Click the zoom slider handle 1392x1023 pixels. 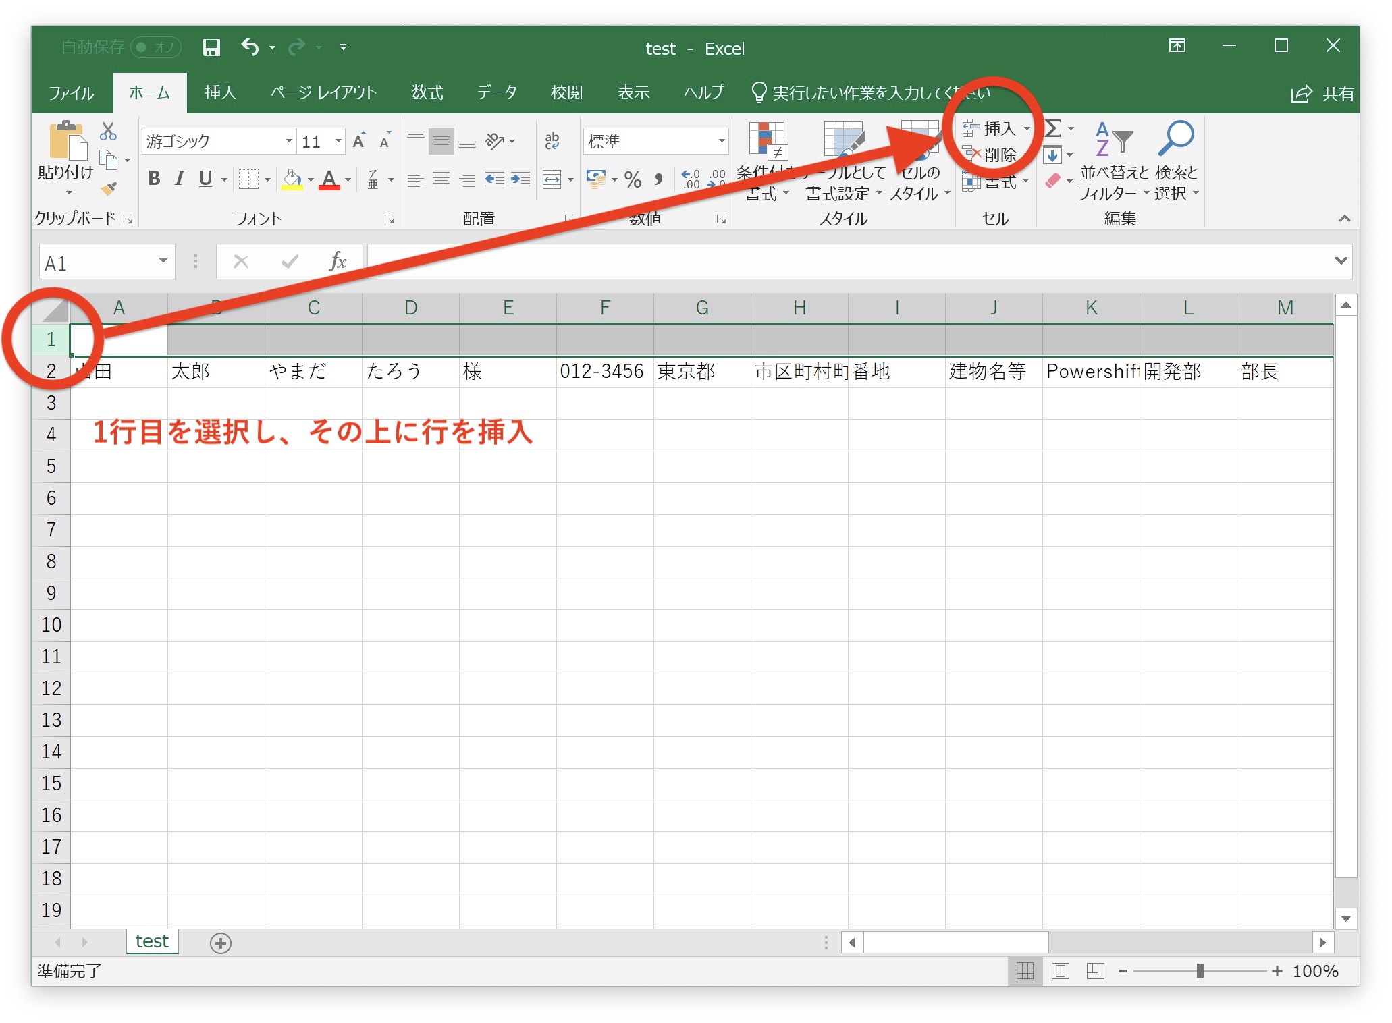pyautogui.click(x=1200, y=970)
